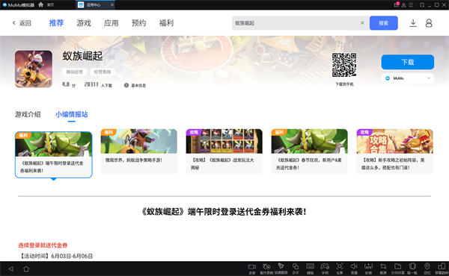Open 操作录制 macro recorder
This screenshot has height=276, width=449.
coord(266,269)
